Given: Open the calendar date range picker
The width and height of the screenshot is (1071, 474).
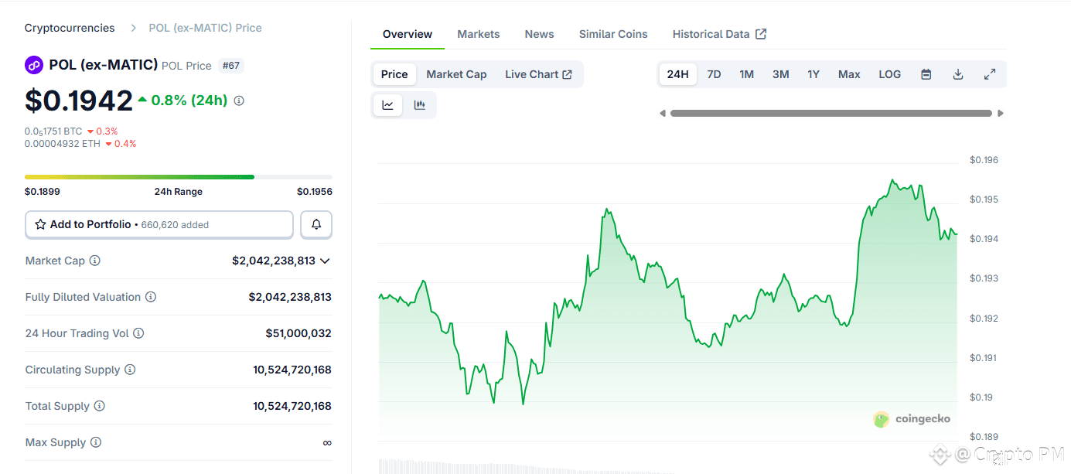Looking at the screenshot, I should pos(926,74).
